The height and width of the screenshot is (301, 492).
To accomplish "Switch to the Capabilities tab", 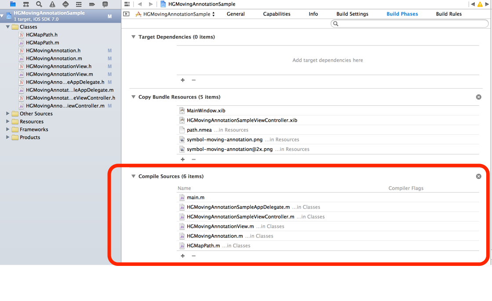I will point(277,14).
